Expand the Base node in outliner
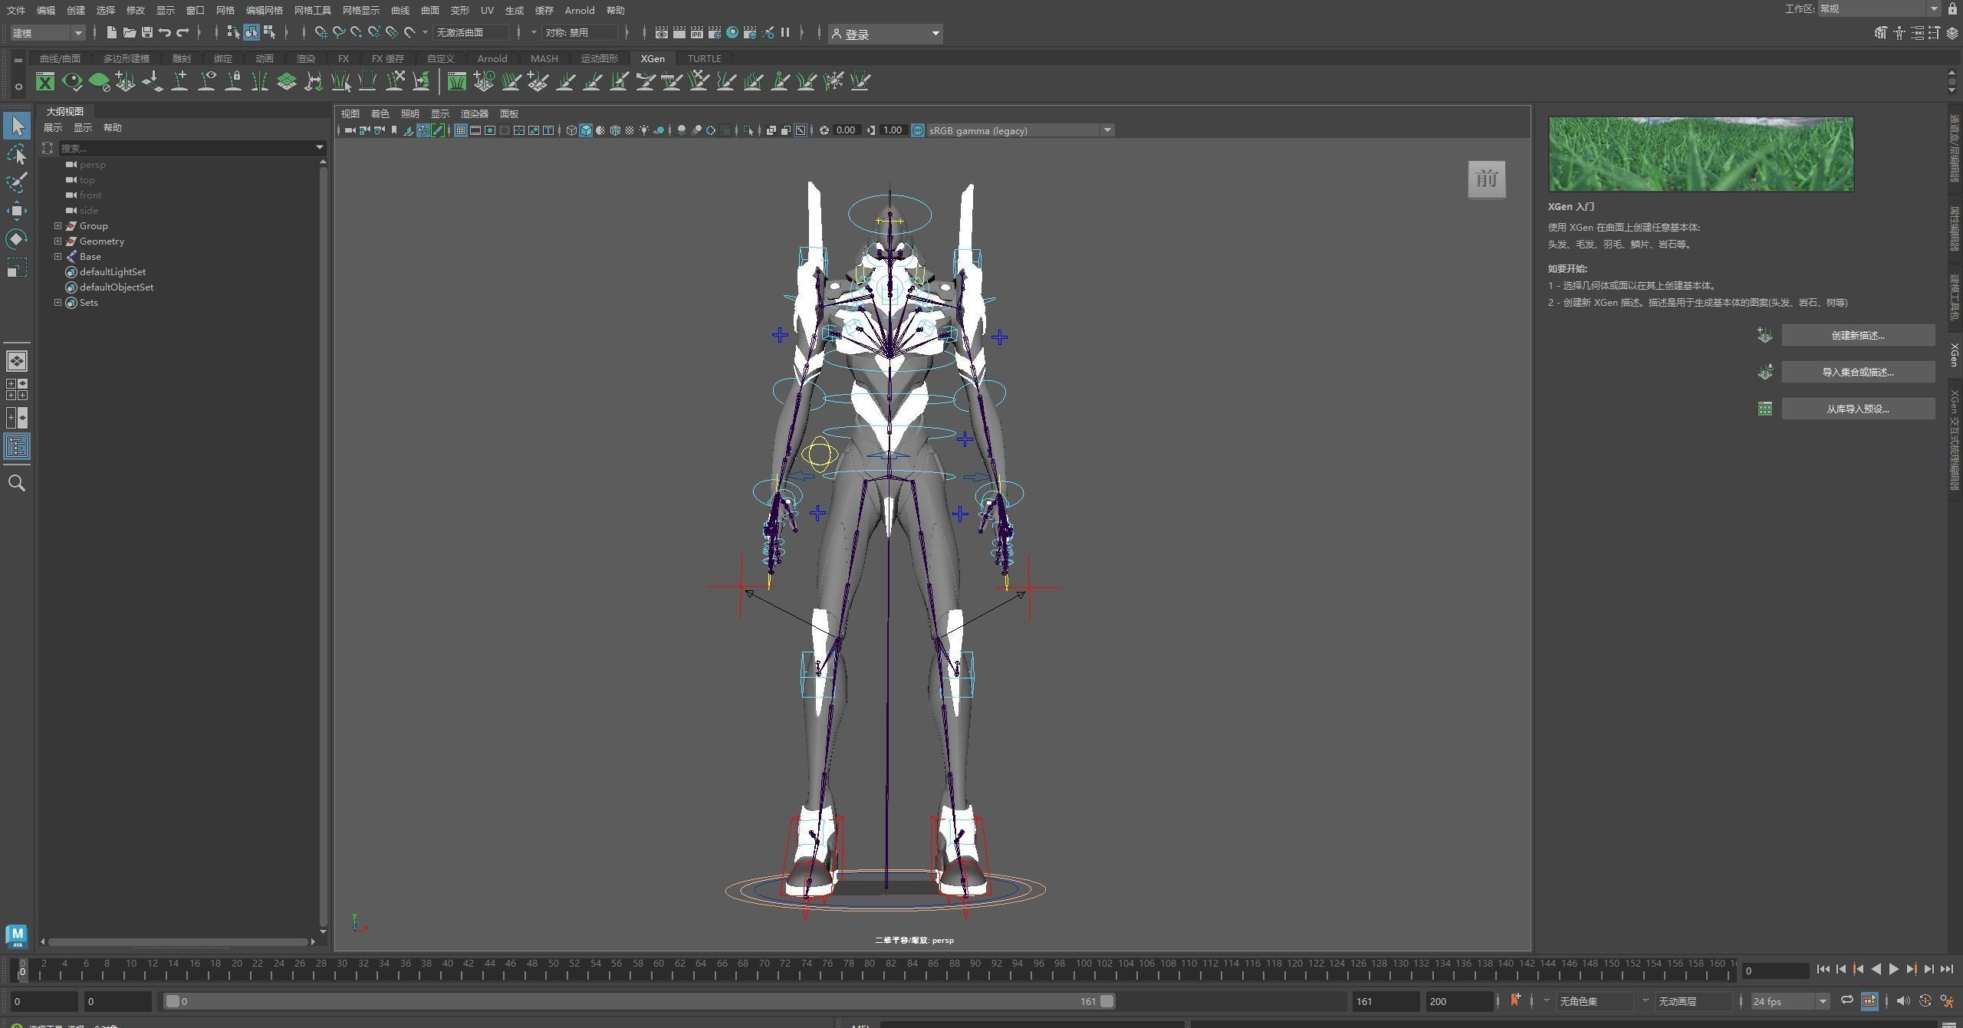 58,257
